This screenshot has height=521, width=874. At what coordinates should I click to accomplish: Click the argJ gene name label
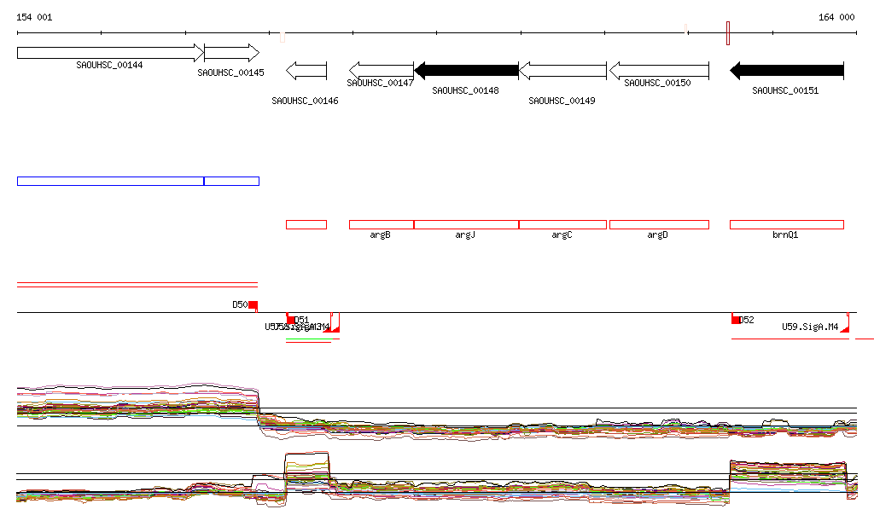(x=465, y=234)
